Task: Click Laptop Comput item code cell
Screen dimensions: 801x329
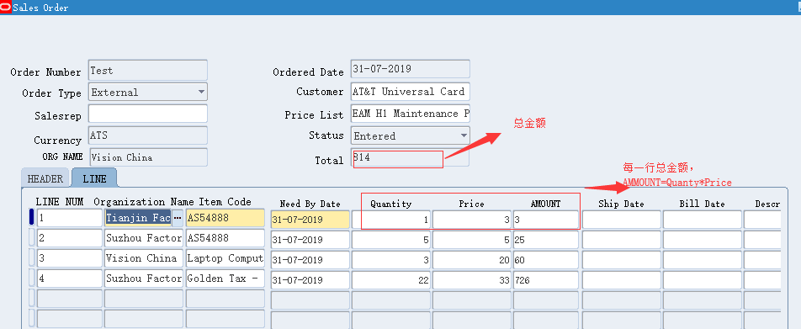Action: click(225, 258)
